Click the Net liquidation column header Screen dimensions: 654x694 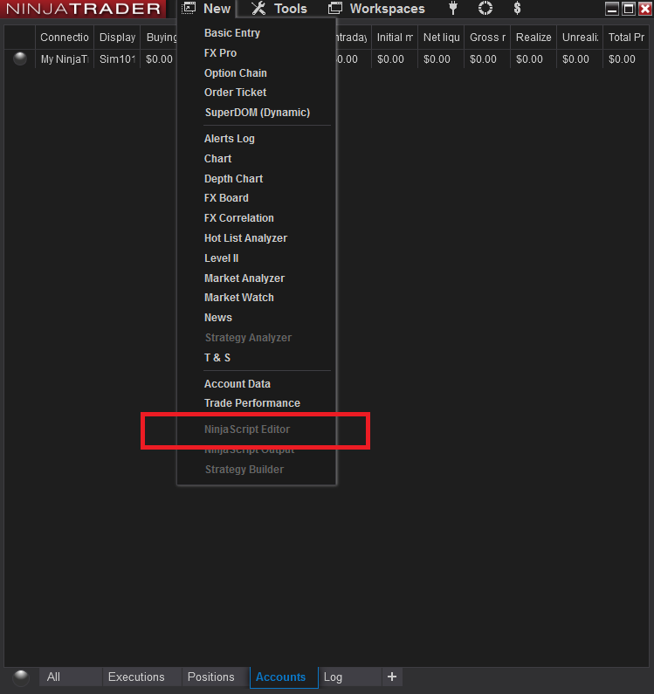pos(441,38)
